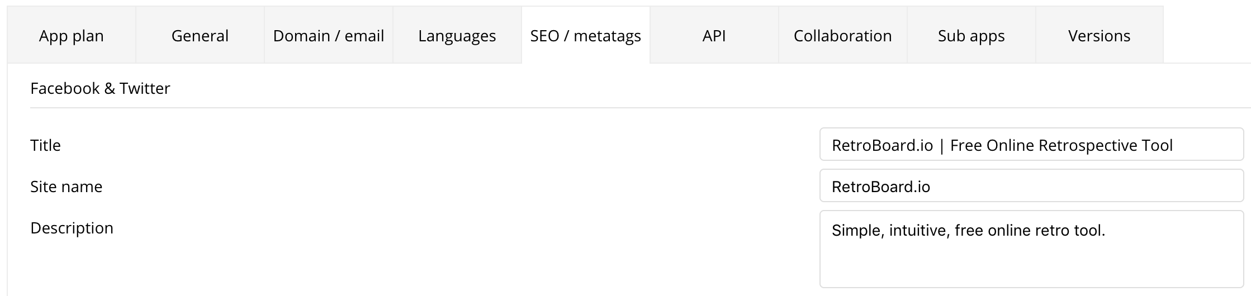Click the SEO / metatags tab
Image resolution: width=1251 pixels, height=296 pixels.
(x=586, y=36)
